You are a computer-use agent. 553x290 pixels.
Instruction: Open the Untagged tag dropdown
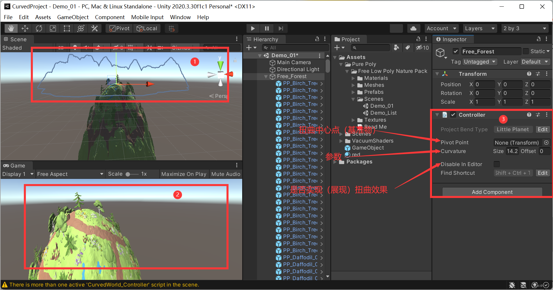click(x=480, y=62)
